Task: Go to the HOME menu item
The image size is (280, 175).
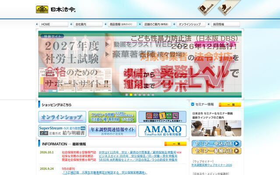Action: click(x=53, y=24)
